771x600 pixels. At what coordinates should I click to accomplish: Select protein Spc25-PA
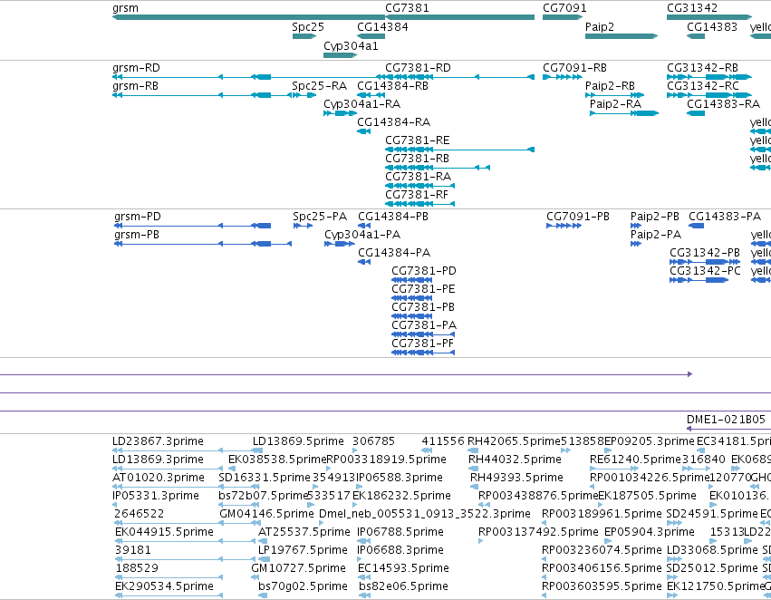click(x=320, y=217)
